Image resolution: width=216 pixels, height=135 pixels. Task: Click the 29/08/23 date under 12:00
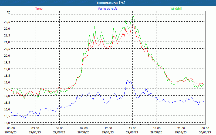point(108,132)
